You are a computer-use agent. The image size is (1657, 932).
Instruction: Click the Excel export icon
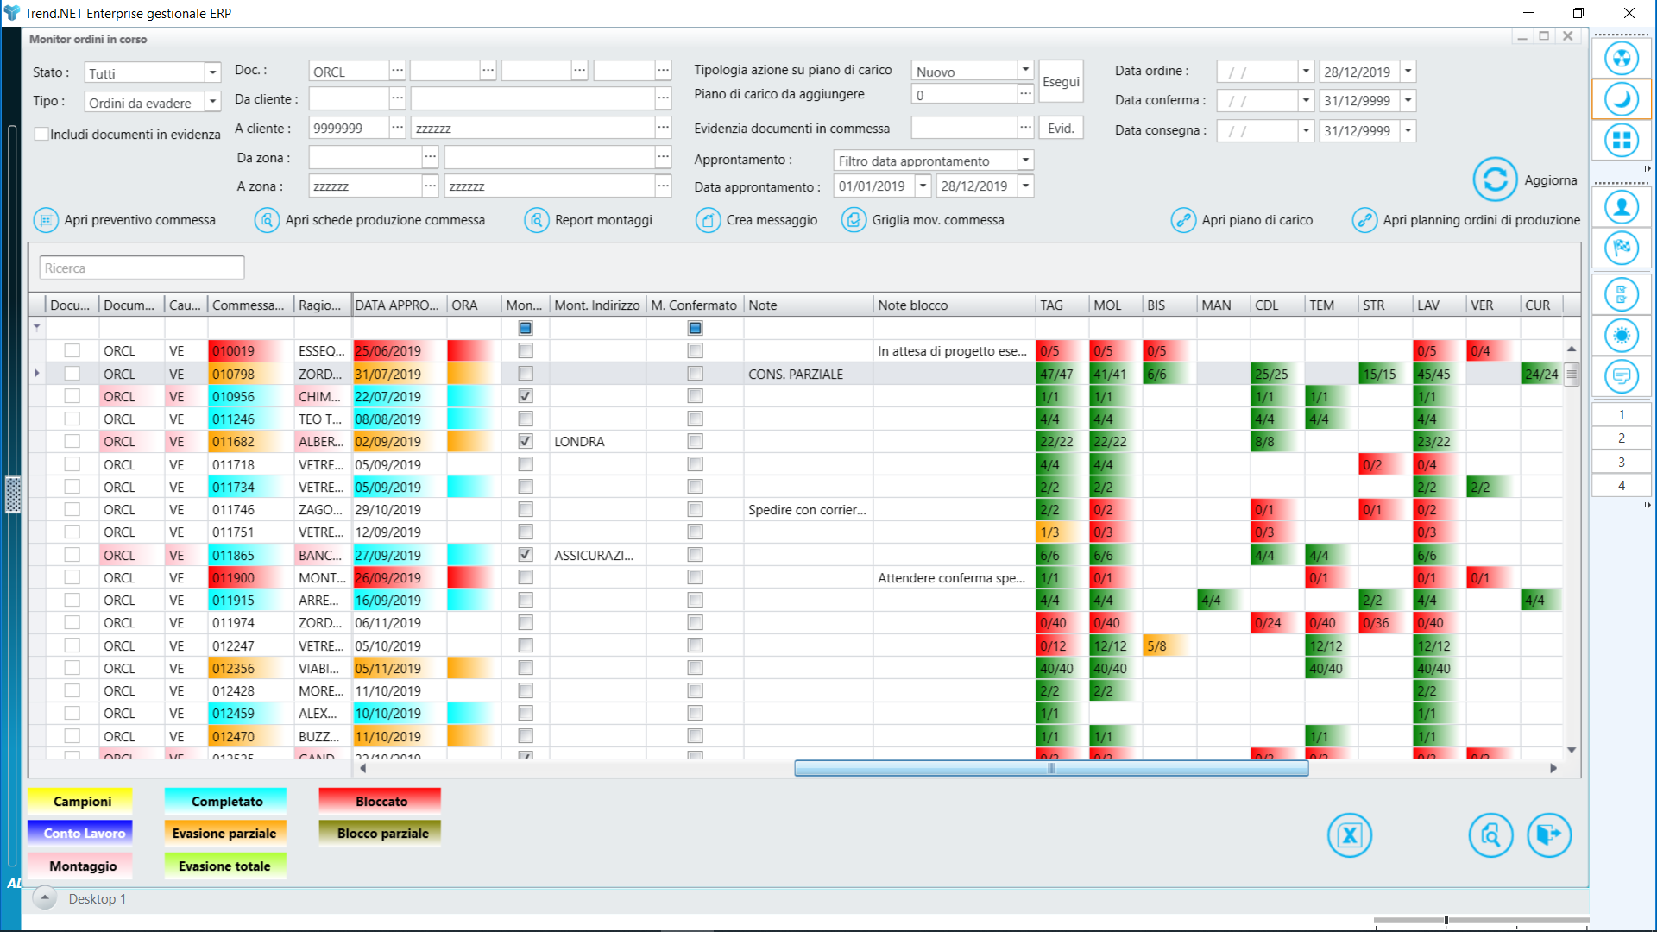point(1349,834)
